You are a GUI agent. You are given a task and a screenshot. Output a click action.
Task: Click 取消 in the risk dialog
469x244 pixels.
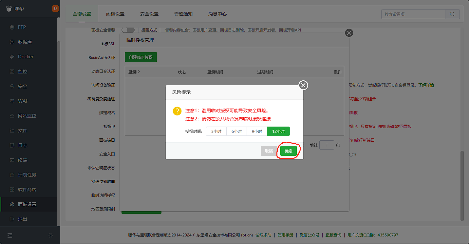tap(269, 151)
